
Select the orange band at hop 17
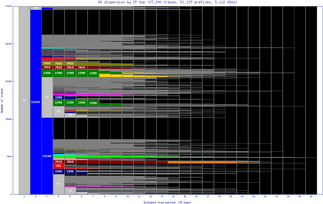tap(208, 162)
